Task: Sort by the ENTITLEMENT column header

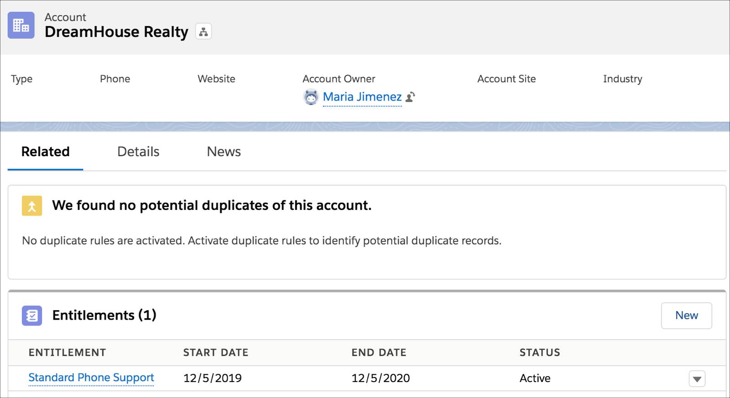Action: (67, 352)
